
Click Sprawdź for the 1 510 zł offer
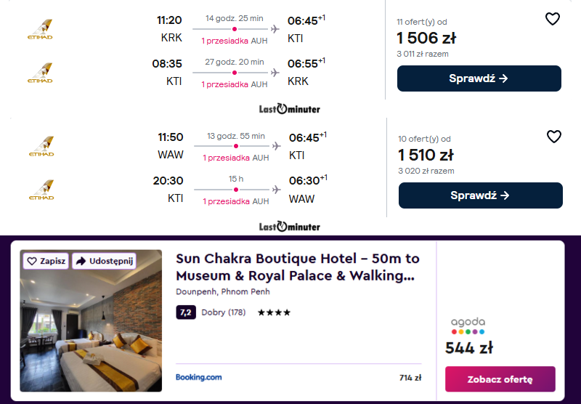[x=480, y=195]
